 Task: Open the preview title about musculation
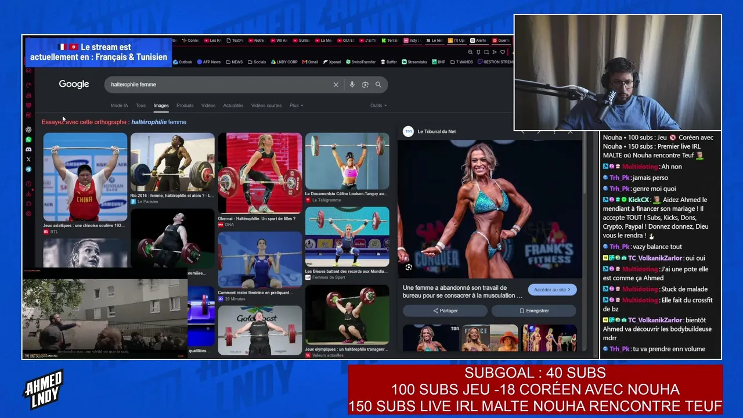pyautogui.click(x=463, y=291)
